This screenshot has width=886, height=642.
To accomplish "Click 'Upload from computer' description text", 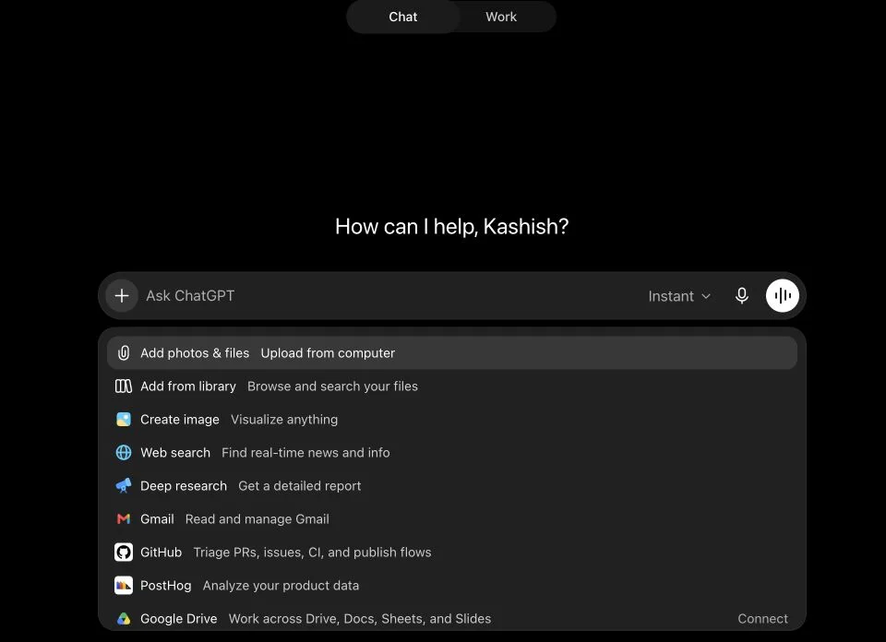I will click(328, 353).
